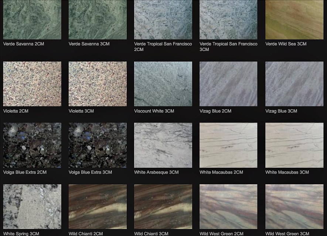327x236 pixels.
Task: View the Wild Chianti 3CM slab image
Action: click(163, 206)
